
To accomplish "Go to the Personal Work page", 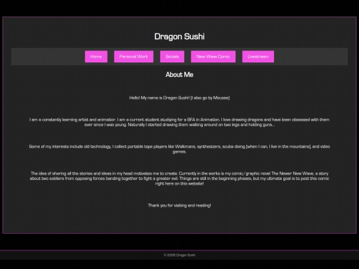I will tap(134, 56).
